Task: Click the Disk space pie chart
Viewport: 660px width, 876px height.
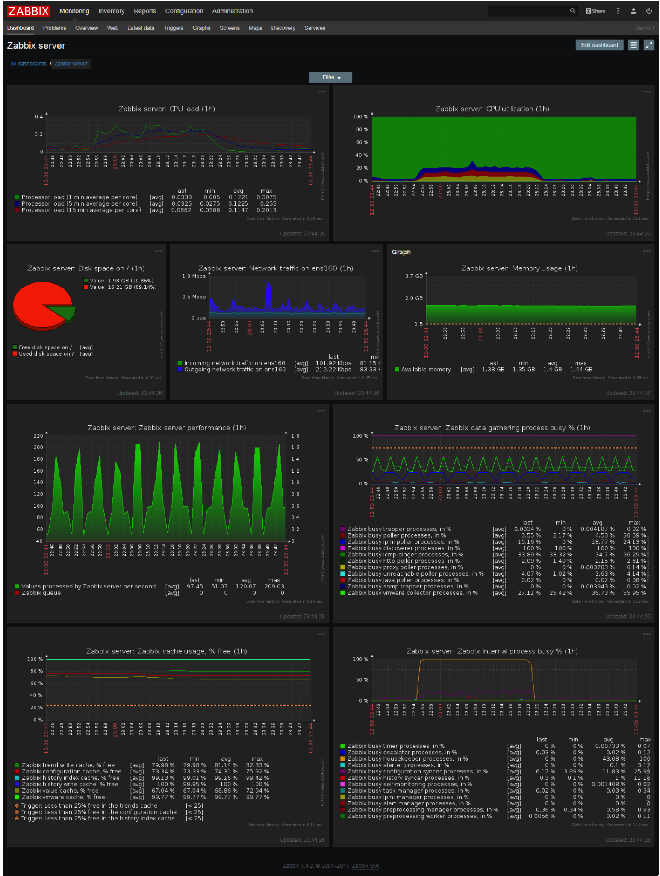Action: [x=44, y=306]
